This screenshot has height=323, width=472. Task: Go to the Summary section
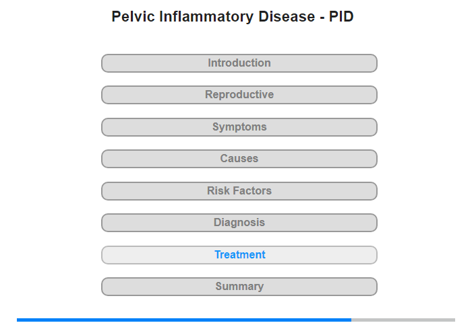(239, 287)
